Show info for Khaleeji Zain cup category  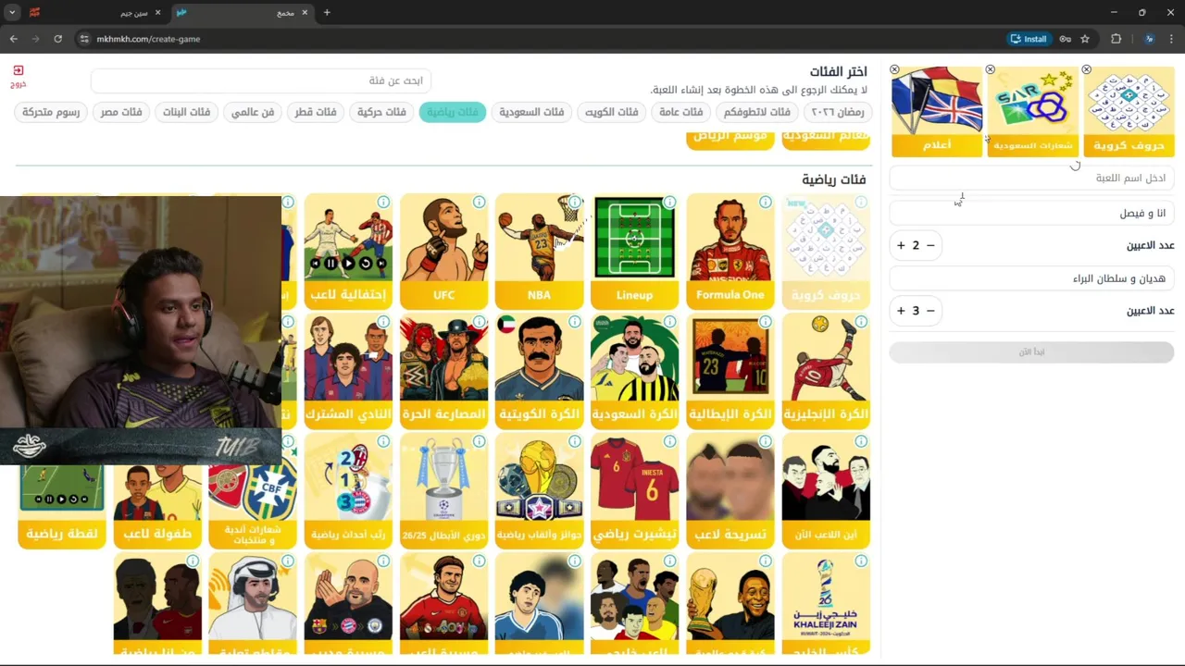pos(861,561)
